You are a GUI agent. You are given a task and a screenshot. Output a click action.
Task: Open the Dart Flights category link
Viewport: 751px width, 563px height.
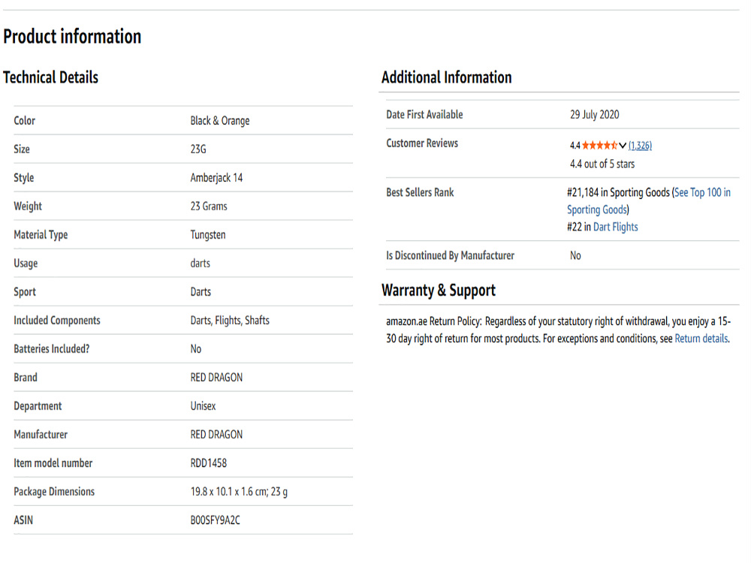pyautogui.click(x=616, y=227)
